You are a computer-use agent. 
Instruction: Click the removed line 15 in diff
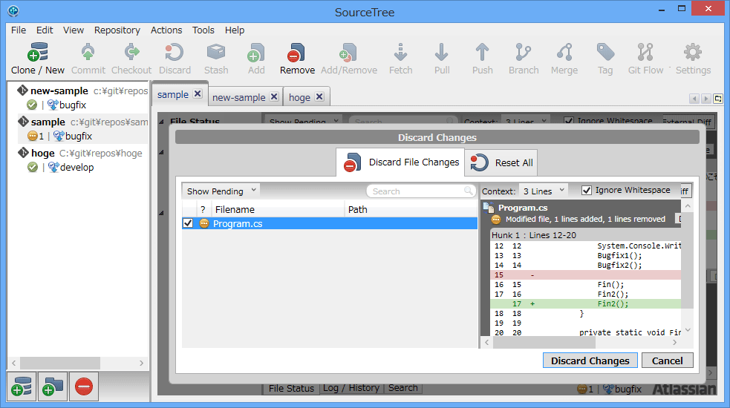pos(585,275)
